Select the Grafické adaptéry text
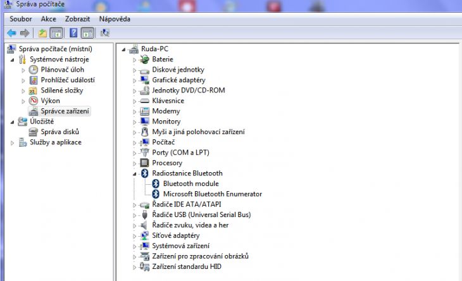 point(178,80)
